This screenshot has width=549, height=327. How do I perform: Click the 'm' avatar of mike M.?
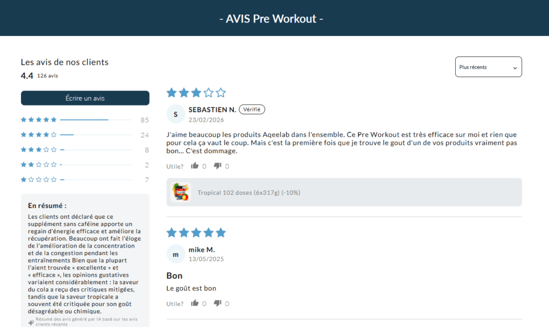(x=175, y=254)
